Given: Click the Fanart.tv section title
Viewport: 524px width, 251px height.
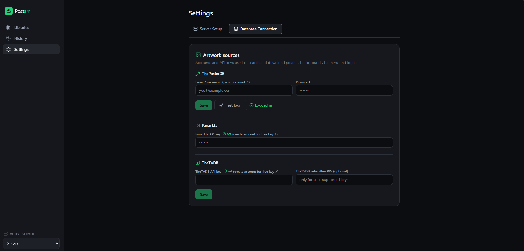Looking at the screenshot, I should 210,126.
